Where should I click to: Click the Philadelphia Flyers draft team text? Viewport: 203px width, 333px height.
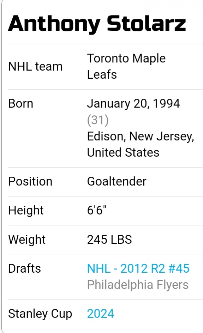click(138, 285)
